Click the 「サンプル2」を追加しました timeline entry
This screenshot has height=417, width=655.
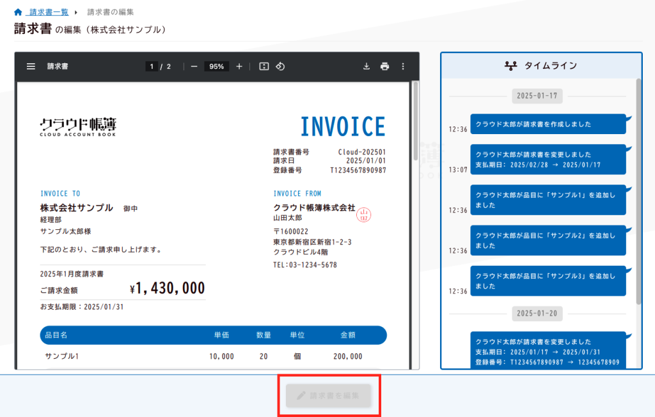click(x=548, y=240)
